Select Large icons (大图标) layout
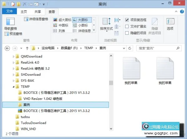This screenshot has height=139, width=187. click(82, 20)
